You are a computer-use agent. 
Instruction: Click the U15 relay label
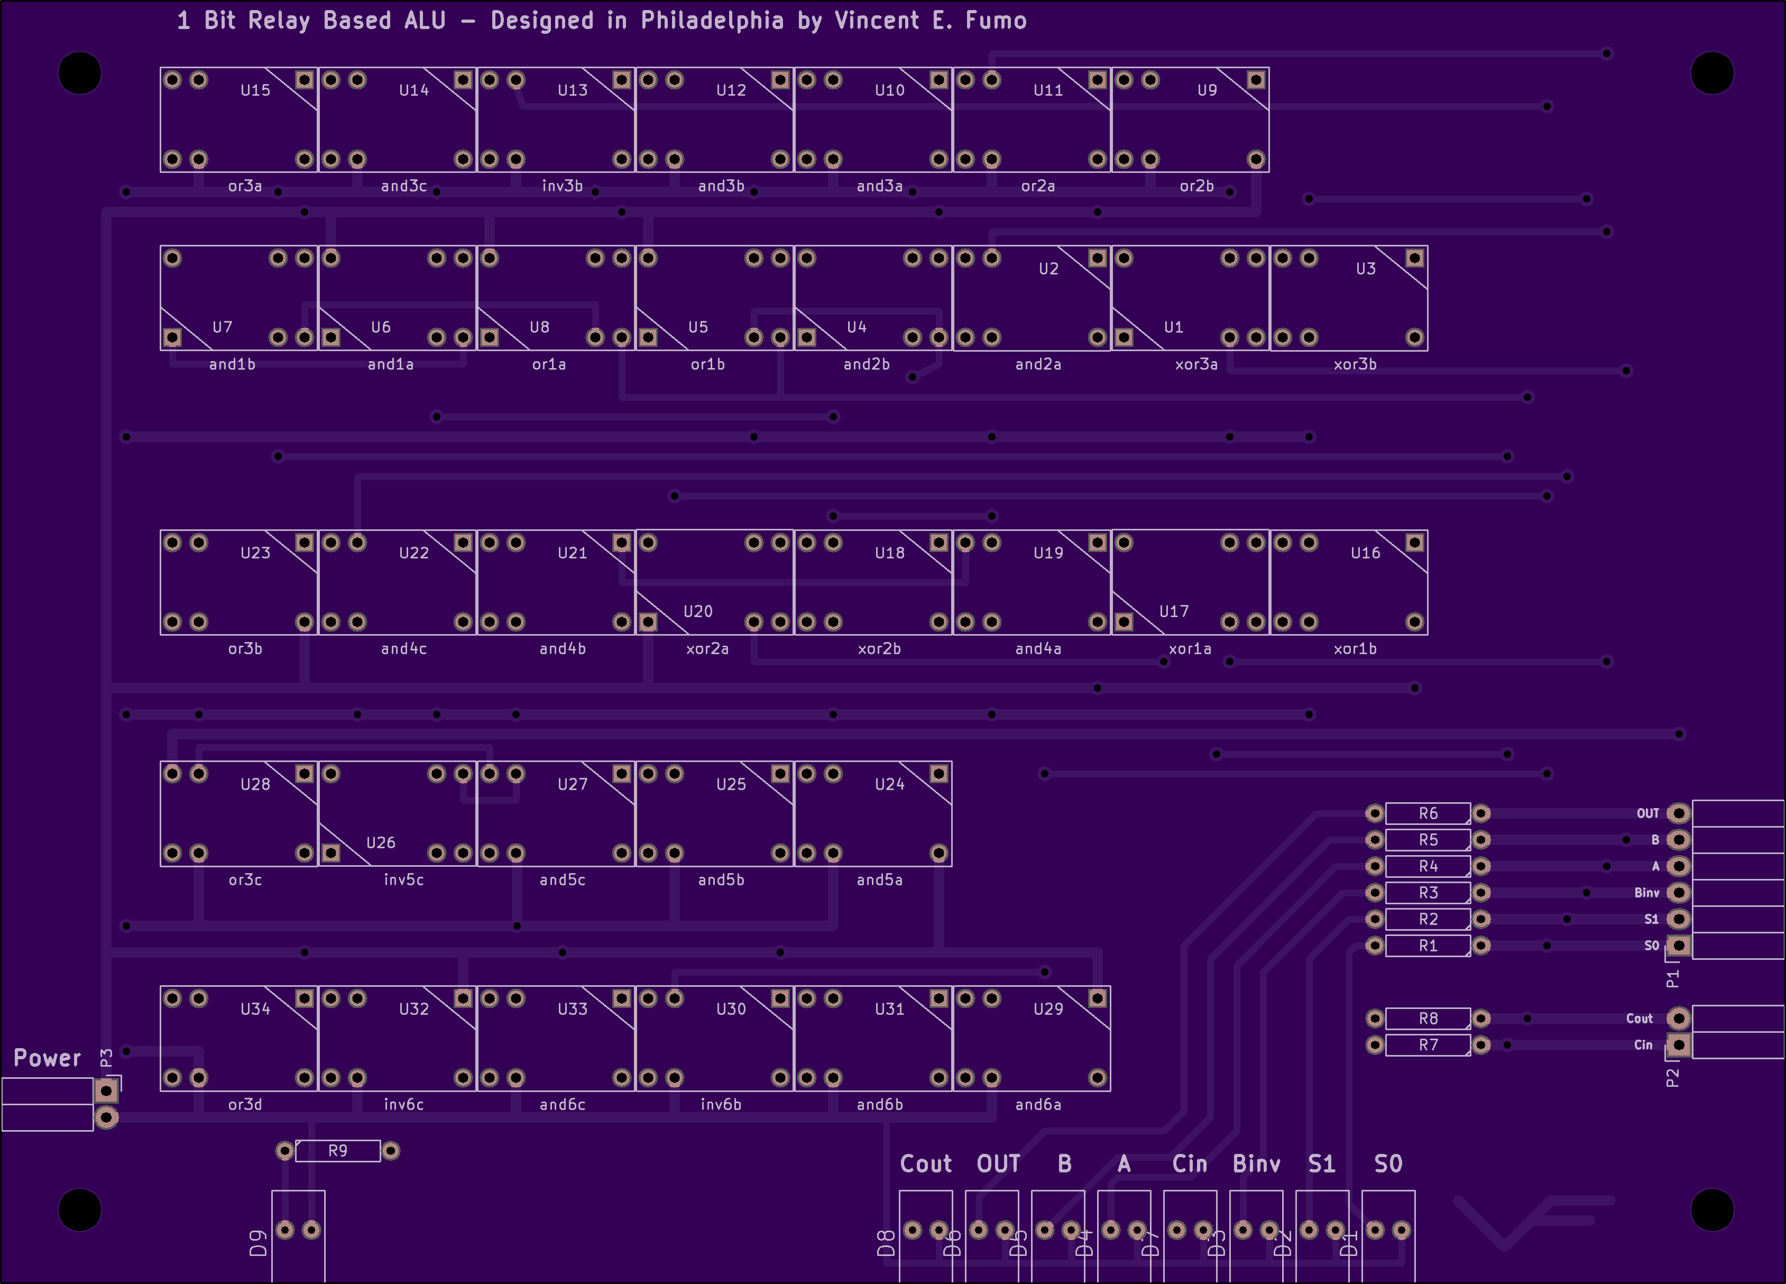pos(255,90)
